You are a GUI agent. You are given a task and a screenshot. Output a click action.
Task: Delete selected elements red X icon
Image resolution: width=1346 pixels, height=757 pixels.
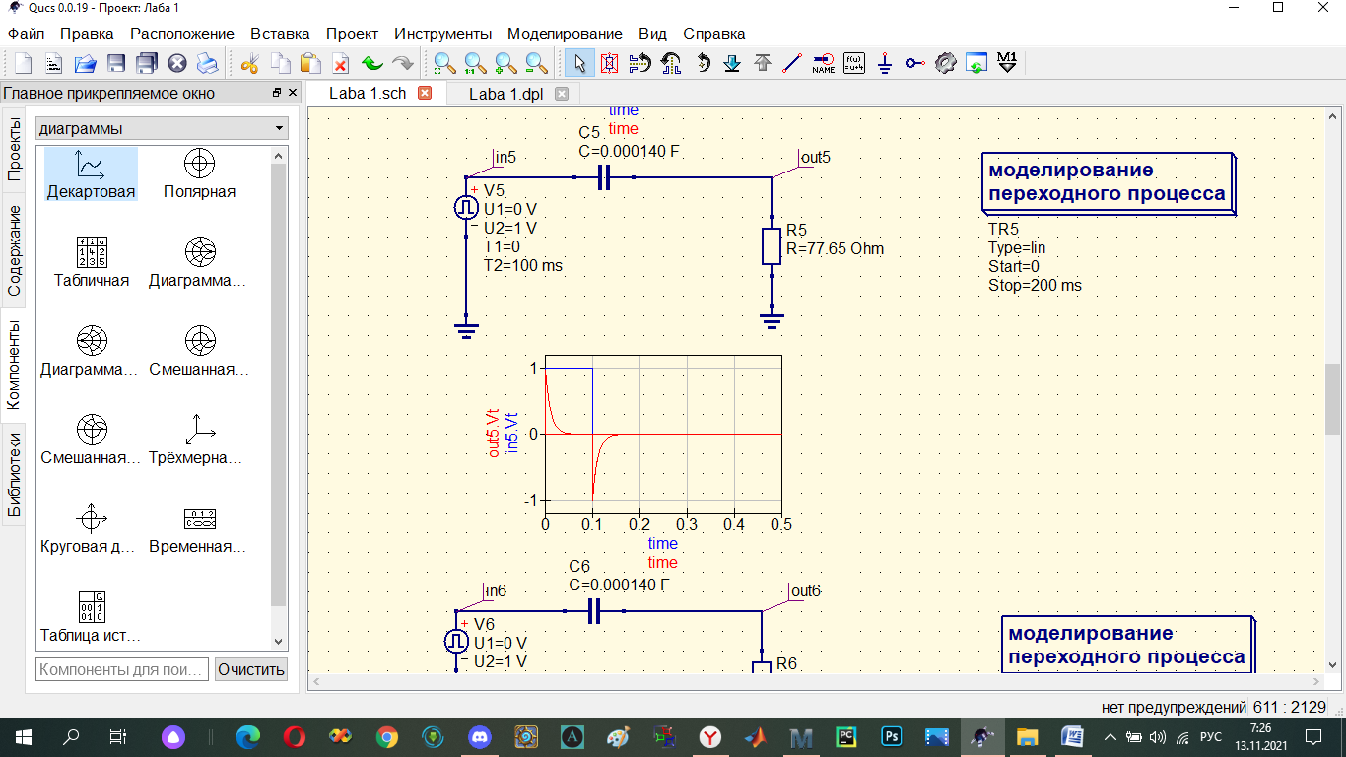click(341, 64)
